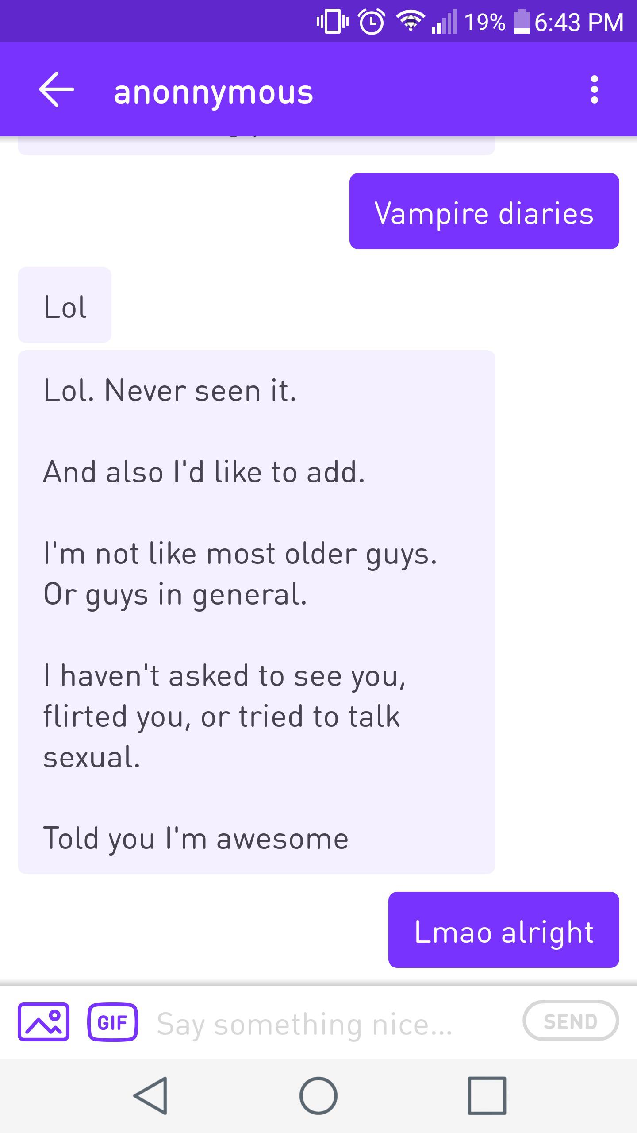Image resolution: width=637 pixels, height=1133 pixels.
Task: Tap the long 'Told you I'm awesome' message
Action: (x=257, y=612)
